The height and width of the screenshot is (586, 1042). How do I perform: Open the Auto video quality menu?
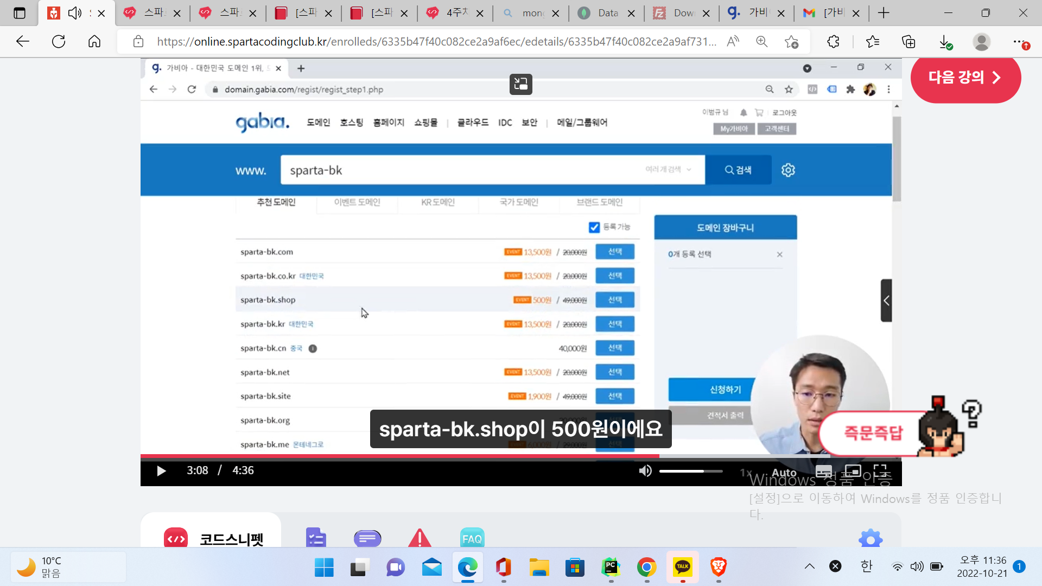click(x=784, y=473)
